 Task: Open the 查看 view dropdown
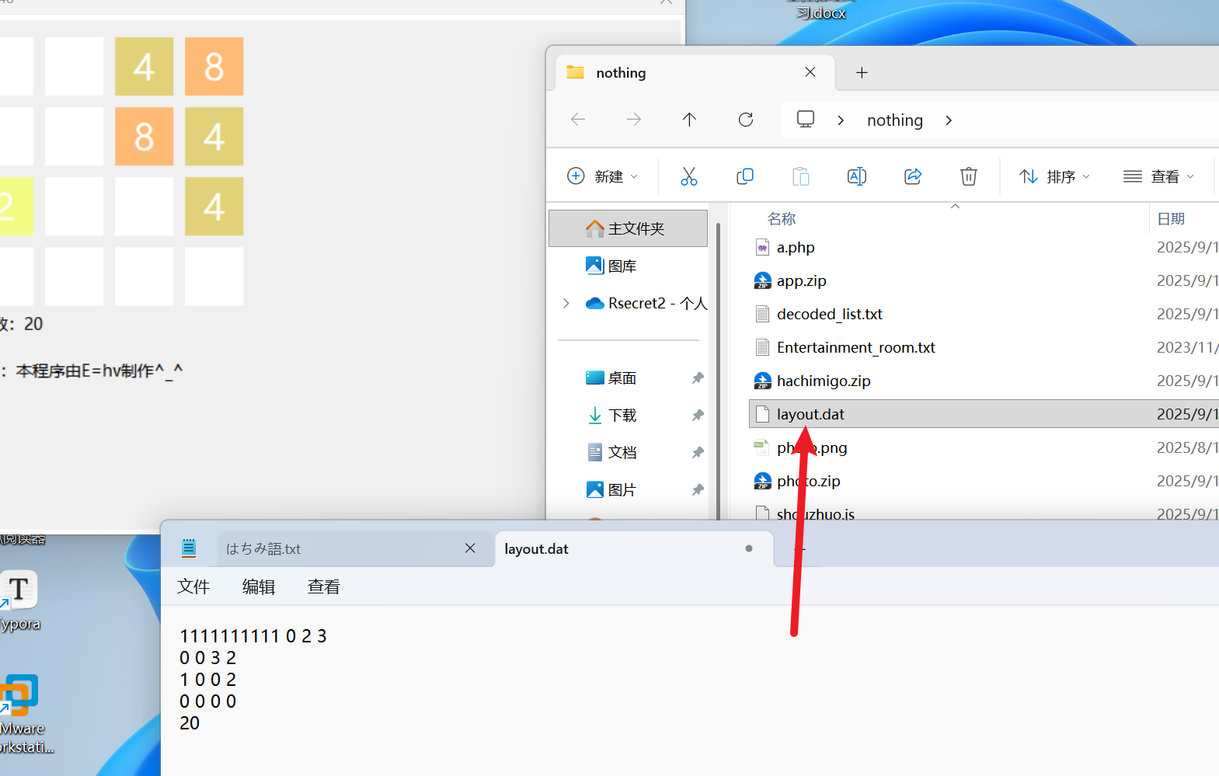pos(1158,176)
